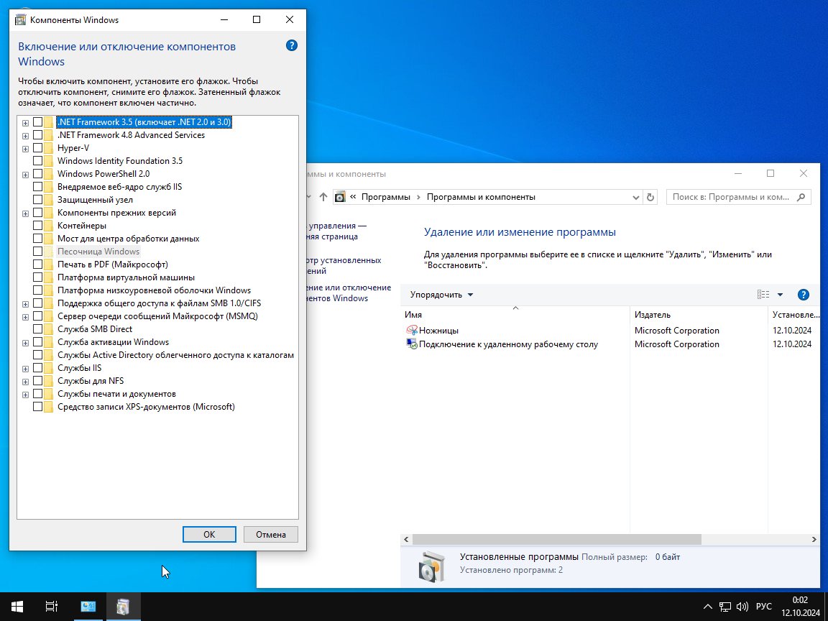
Task: Click the refresh icon beside the address bar
Action: click(650, 197)
